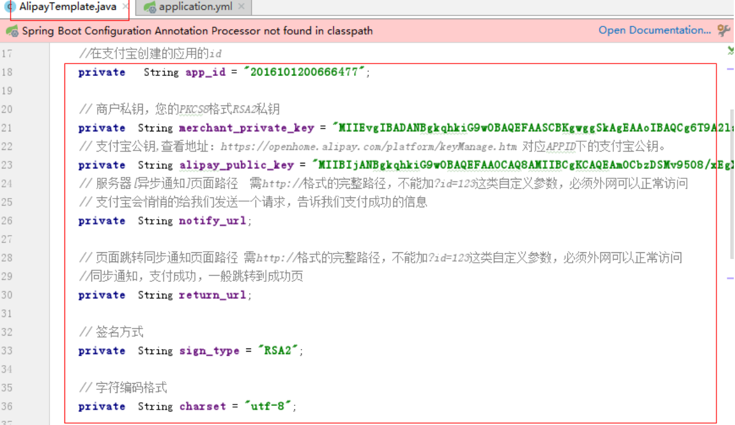Click the error stripe mark beside line 29

point(730,278)
